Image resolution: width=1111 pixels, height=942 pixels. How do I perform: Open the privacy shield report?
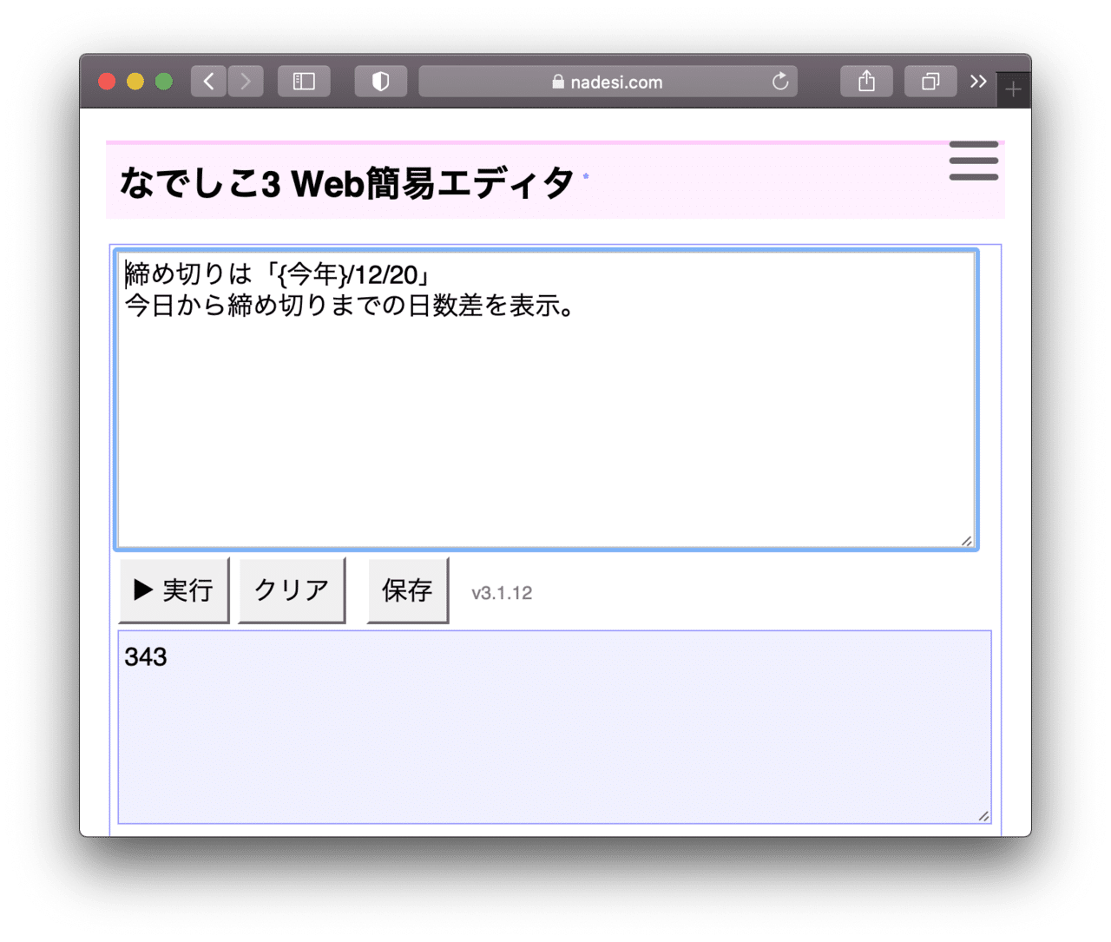click(380, 82)
